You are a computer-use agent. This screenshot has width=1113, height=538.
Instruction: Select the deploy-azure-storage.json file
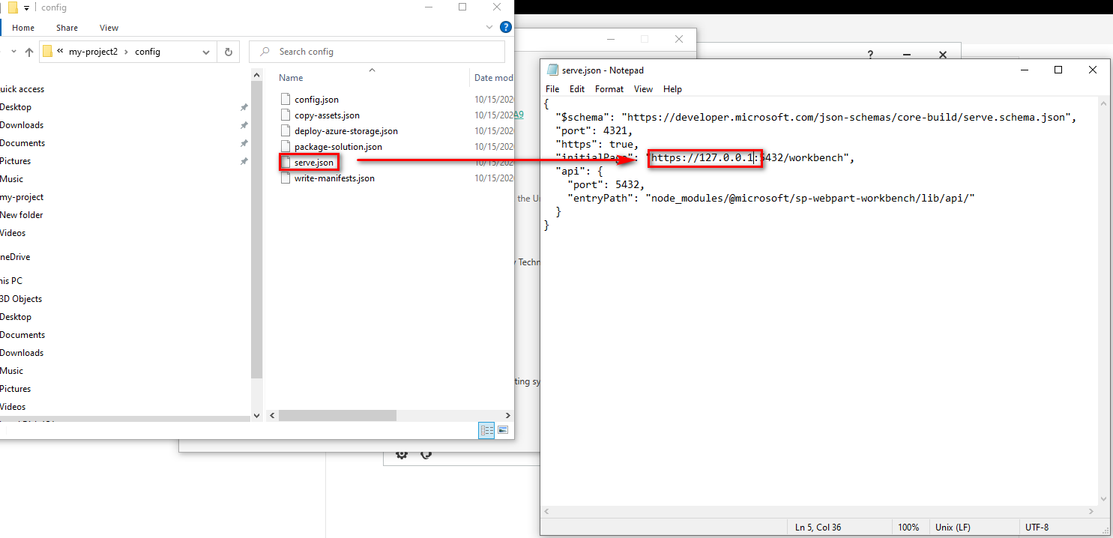tap(346, 131)
